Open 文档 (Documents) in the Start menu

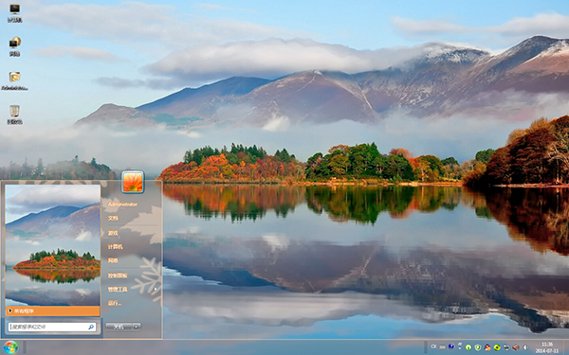(x=113, y=218)
